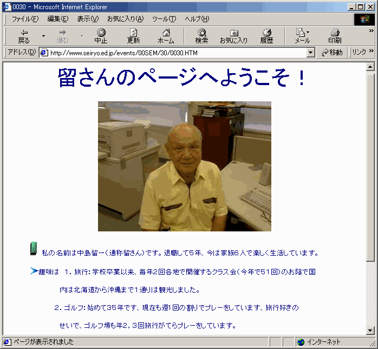This screenshot has width=378, height=349.
Task: Open the 表示(V) menu
Action: pos(88,19)
